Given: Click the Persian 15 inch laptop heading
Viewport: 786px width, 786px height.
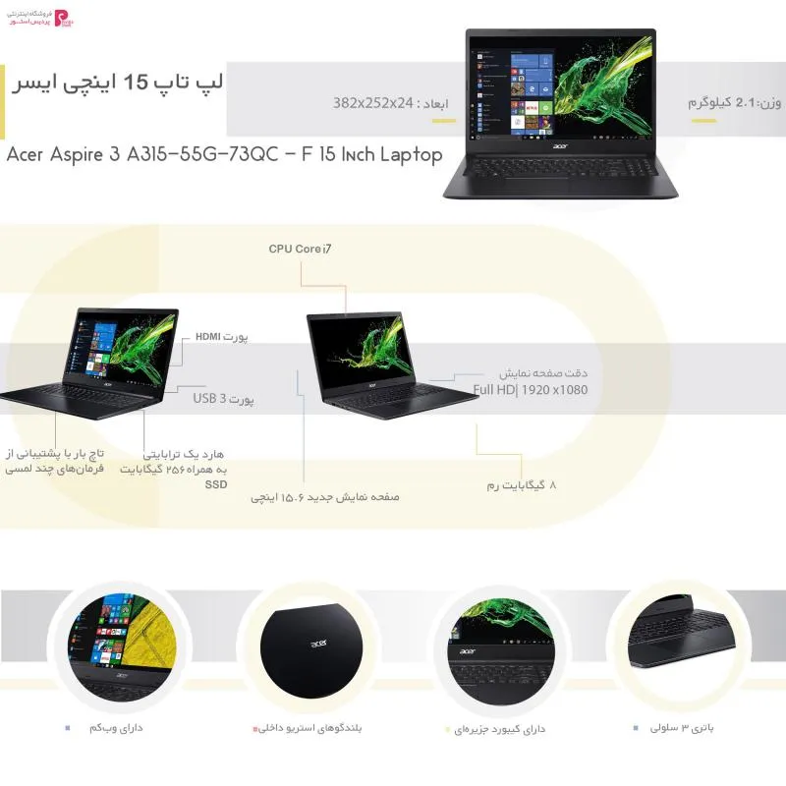Looking at the screenshot, I should (117, 83).
